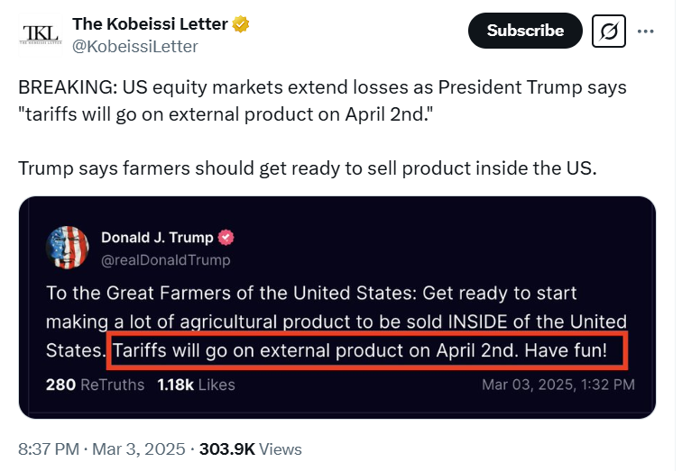The height and width of the screenshot is (471, 682).
Task: Open the three-dot More options menu
Action: point(645,31)
